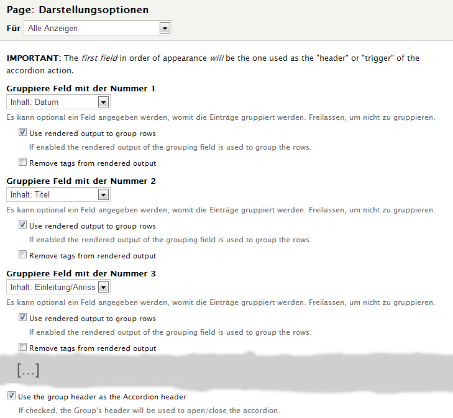Uncheck "Use rendered output" under Nummer 1
Screen dimensions: 453x418
pos(23,133)
